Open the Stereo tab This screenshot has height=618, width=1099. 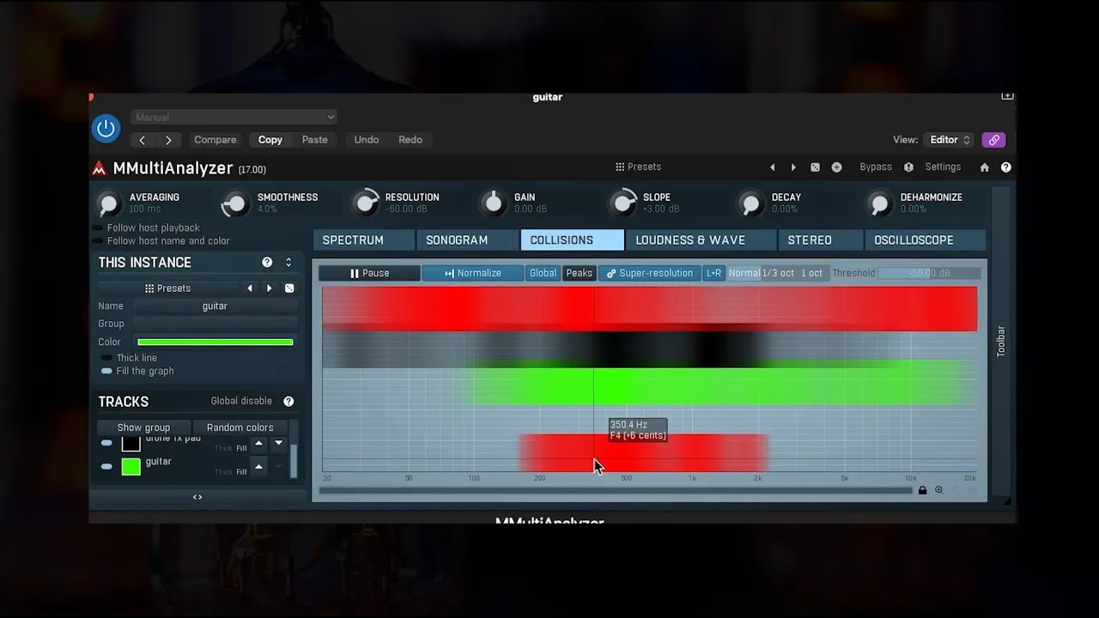point(820,240)
